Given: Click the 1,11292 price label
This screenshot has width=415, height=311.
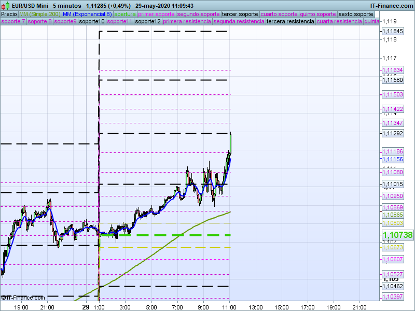Looking at the screenshot, I should coord(393,133).
